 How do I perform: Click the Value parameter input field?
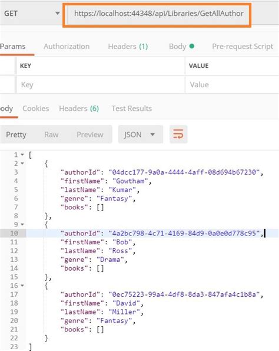(232, 84)
